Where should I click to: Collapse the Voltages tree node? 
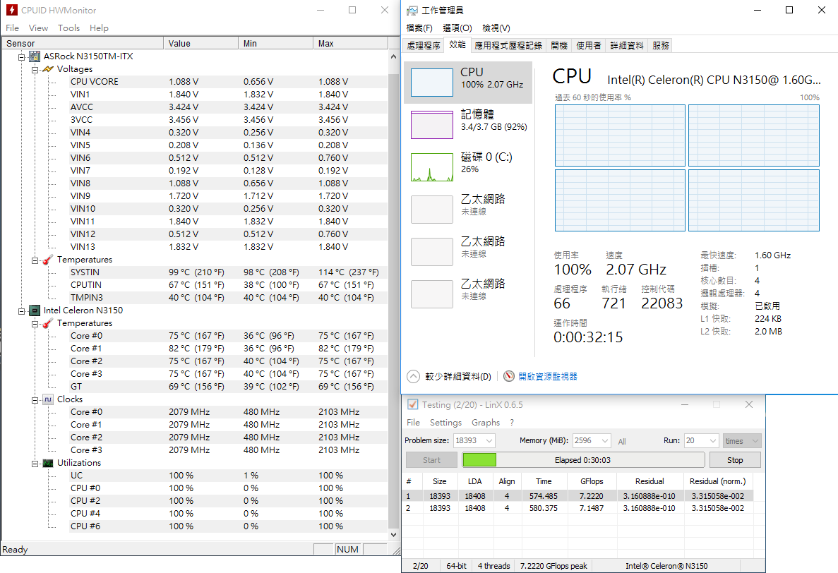point(35,69)
